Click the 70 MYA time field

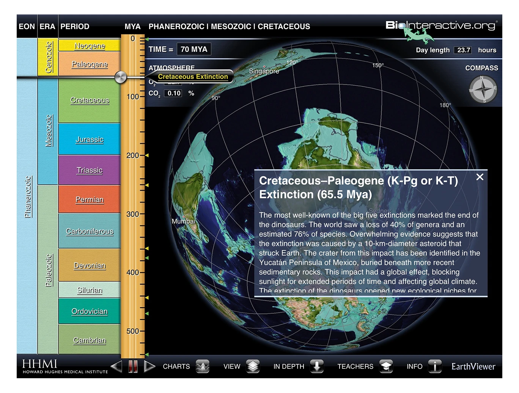point(194,49)
